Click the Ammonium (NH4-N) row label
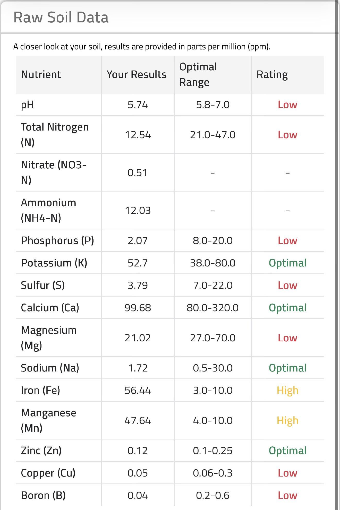 [x=48, y=210]
